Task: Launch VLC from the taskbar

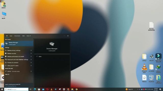Action: tap(51, 89)
